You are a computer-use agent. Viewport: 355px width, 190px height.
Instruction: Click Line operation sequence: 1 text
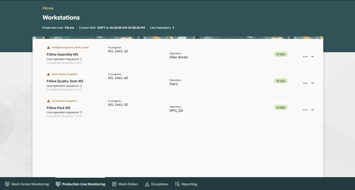[64, 59]
